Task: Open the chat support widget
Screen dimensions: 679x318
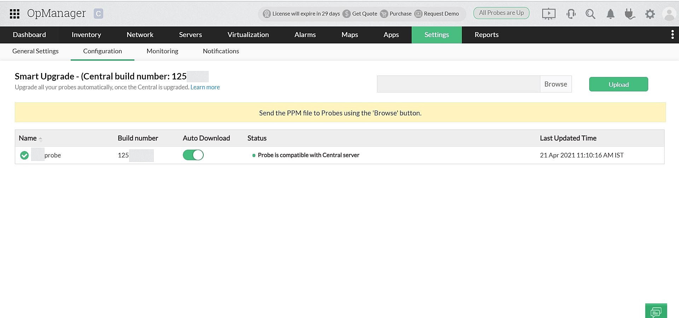Action: [x=656, y=311]
